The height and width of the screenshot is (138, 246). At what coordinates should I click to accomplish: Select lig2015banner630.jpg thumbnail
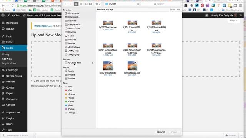[x=132, y=23]
